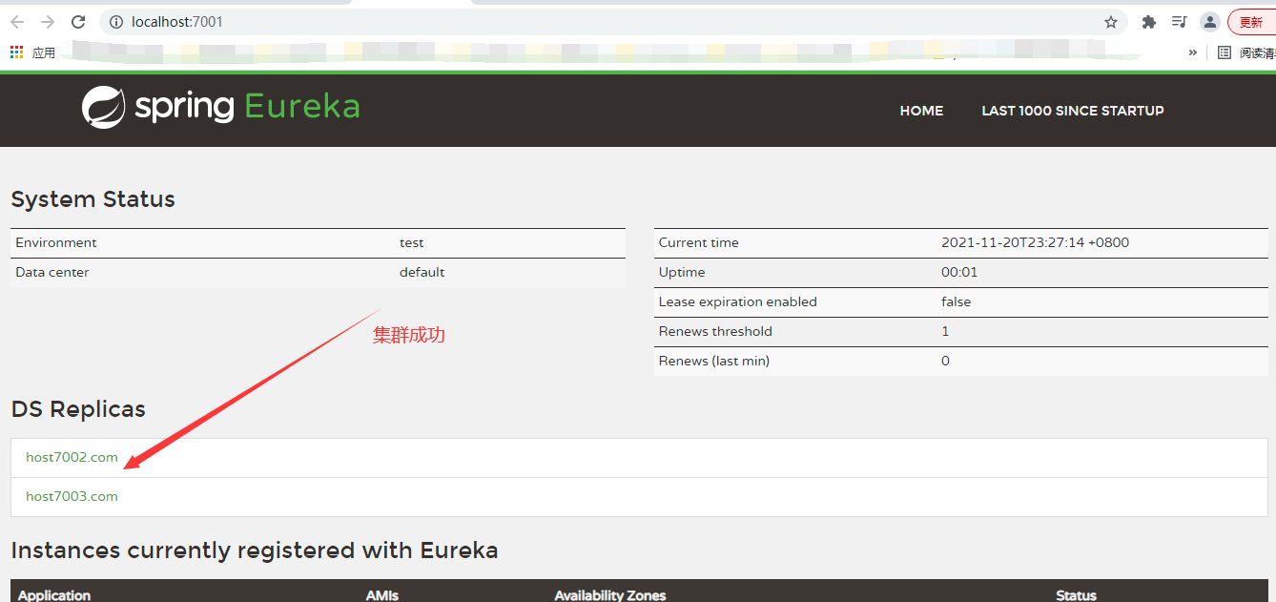Click the Availability Zones column header

click(610, 595)
